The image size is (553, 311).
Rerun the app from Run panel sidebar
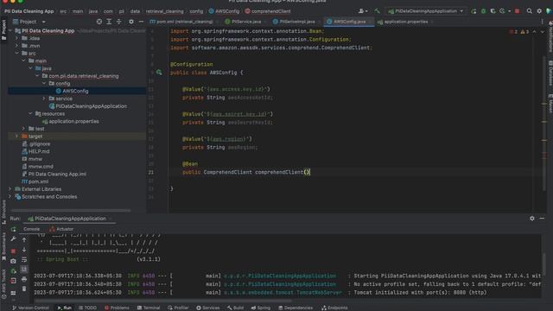[x=14, y=229]
